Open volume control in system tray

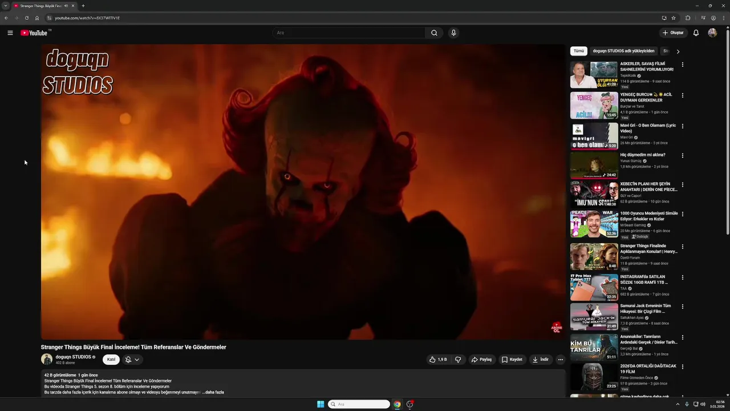(703, 404)
